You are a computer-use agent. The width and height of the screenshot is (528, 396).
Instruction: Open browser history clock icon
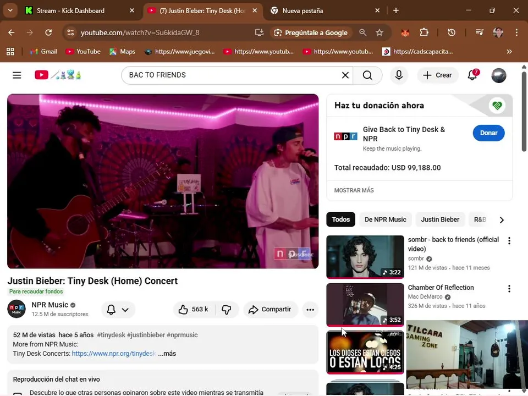pyautogui.click(x=452, y=32)
